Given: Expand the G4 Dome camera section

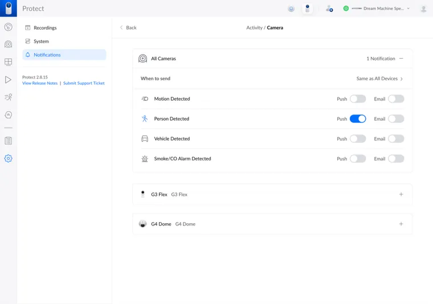Looking at the screenshot, I should click(401, 224).
